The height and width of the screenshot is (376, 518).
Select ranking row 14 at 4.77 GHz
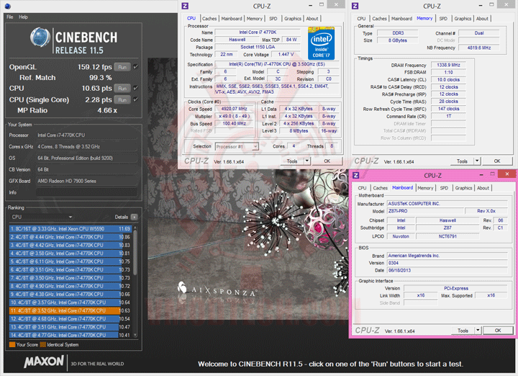(71, 335)
